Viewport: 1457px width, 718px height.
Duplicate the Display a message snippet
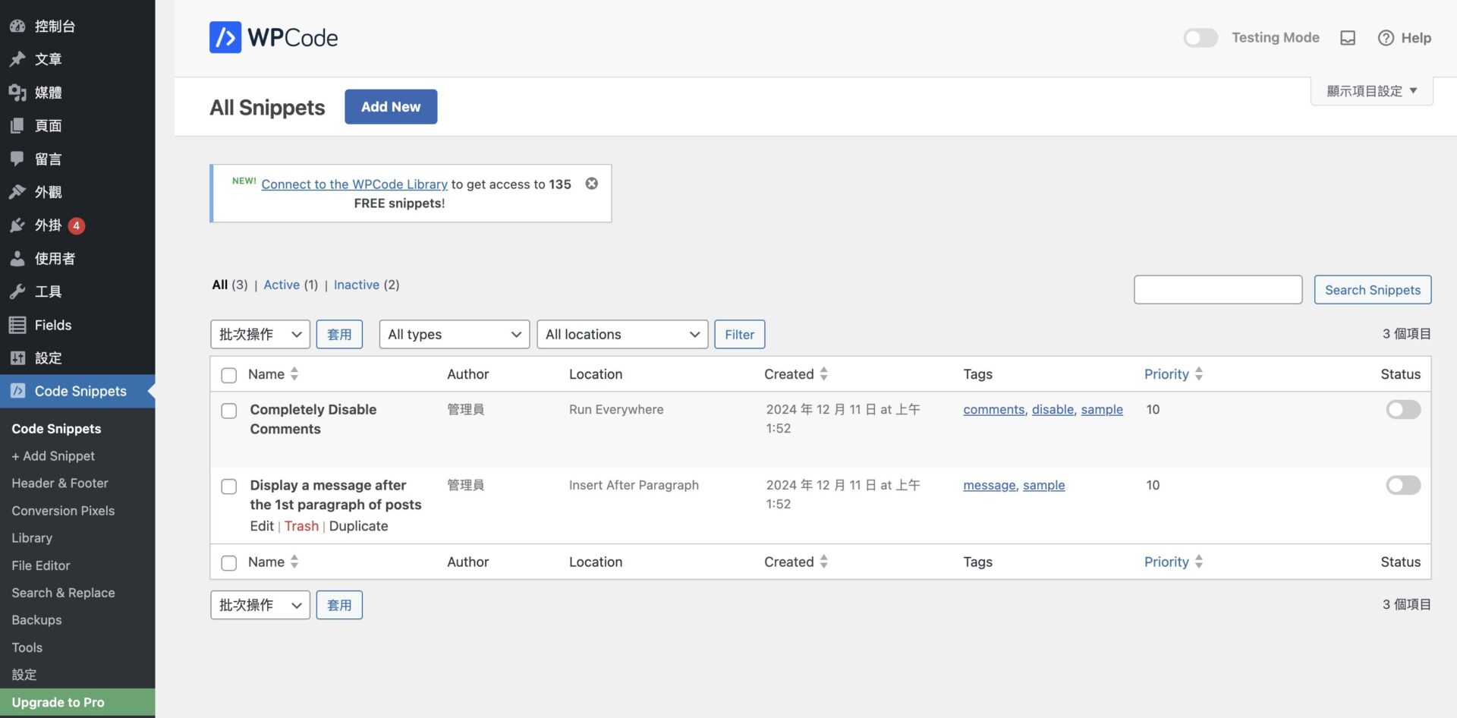coord(358,526)
